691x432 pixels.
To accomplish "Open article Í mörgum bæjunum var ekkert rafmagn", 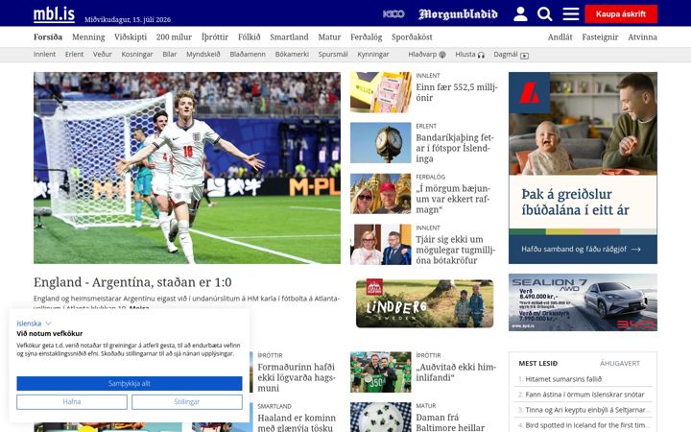I will 453,199.
